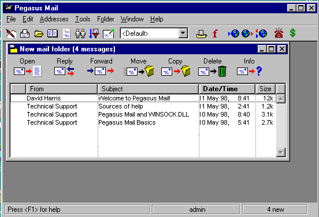Image resolution: width=319 pixels, height=217 pixels.
Task: Open local user lookup people icon
Action: (80, 33)
